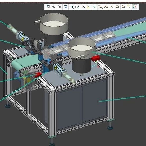Toggle point display visibility icon
Image resolution: width=146 pixels, height=146 pixels.
(x=117, y=7)
